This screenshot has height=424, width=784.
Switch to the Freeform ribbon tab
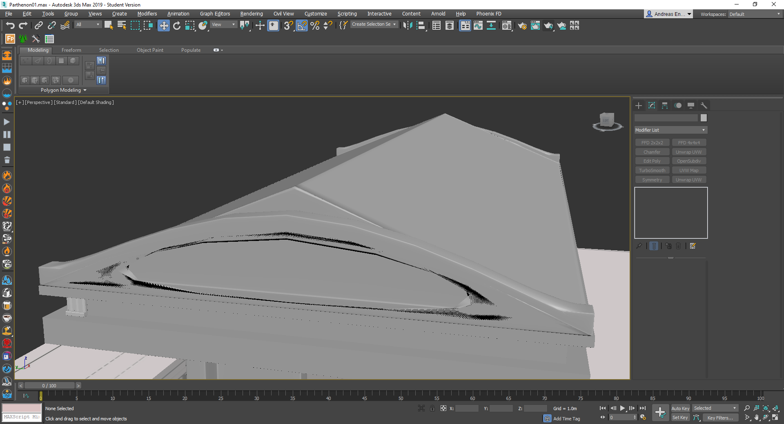(71, 50)
